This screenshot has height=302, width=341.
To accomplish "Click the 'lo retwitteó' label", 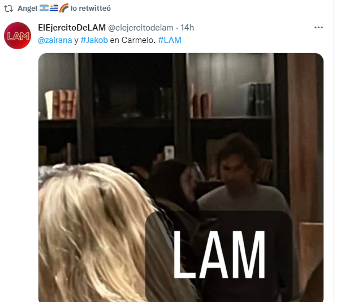I will pyautogui.click(x=90, y=8).
